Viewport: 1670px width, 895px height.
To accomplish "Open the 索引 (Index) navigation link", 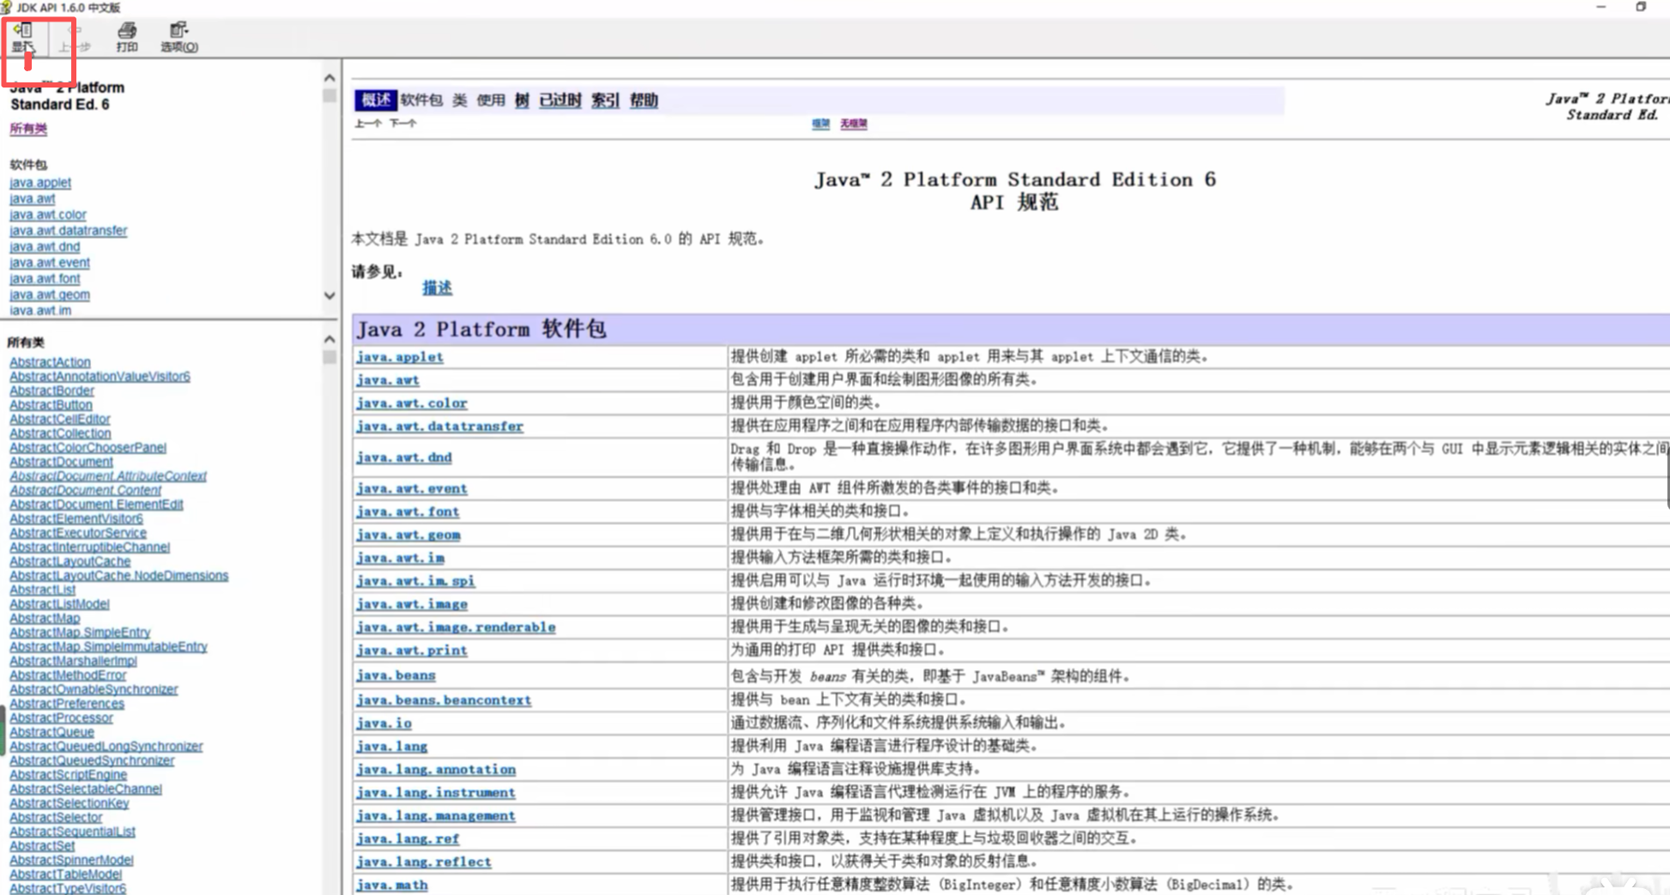I will 605,100.
